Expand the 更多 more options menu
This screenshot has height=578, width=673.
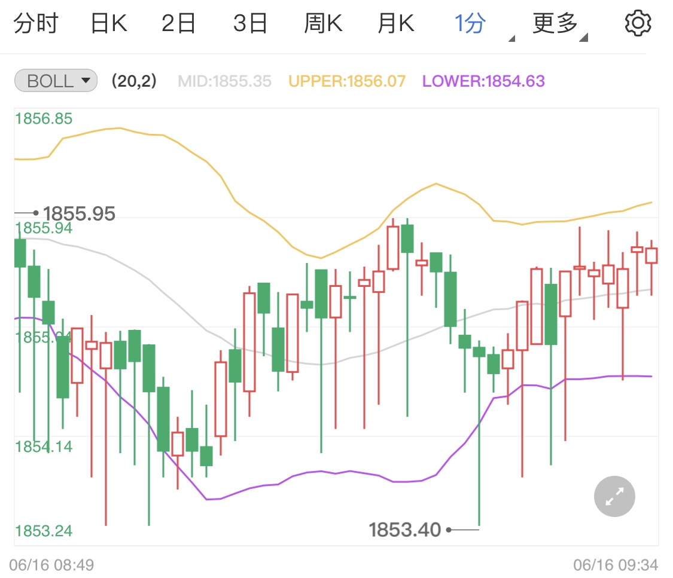560,25
